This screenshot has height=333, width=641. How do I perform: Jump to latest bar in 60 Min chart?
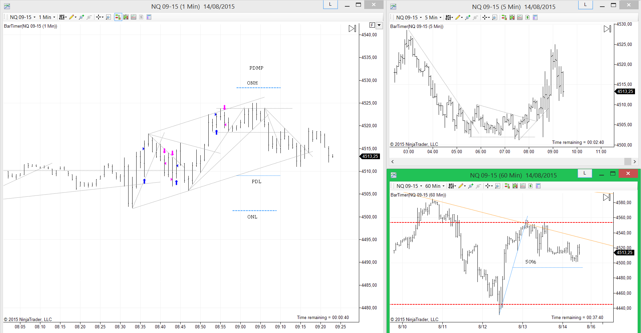(x=607, y=197)
